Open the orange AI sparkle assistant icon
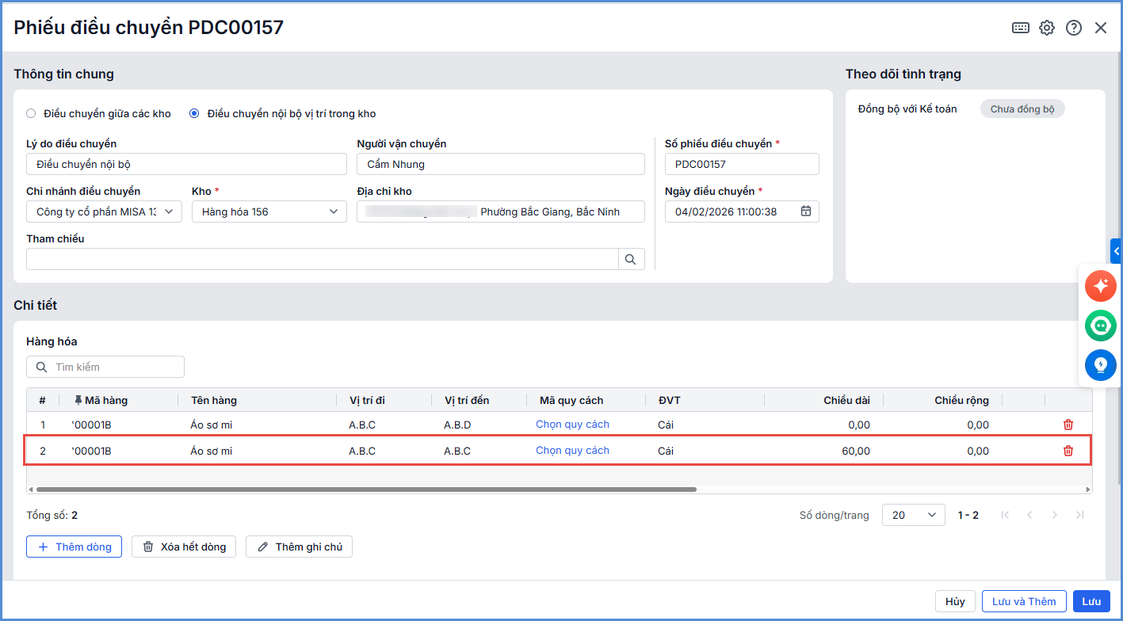1123x621 pixels. [x=1101, y=286]
